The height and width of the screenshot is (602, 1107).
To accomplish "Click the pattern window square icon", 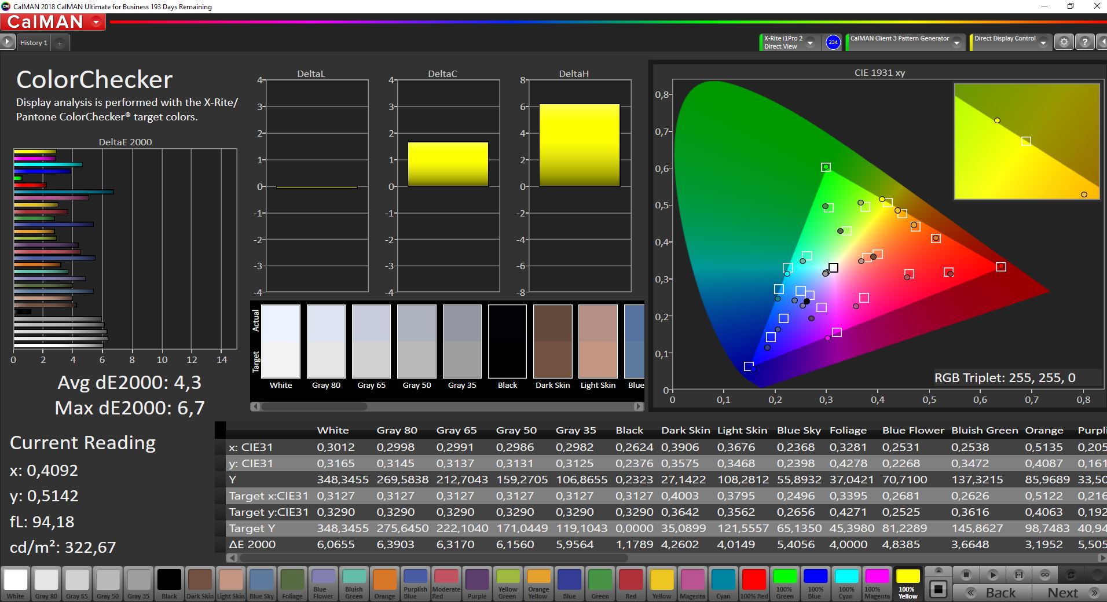I will click(x=939, y=590).
